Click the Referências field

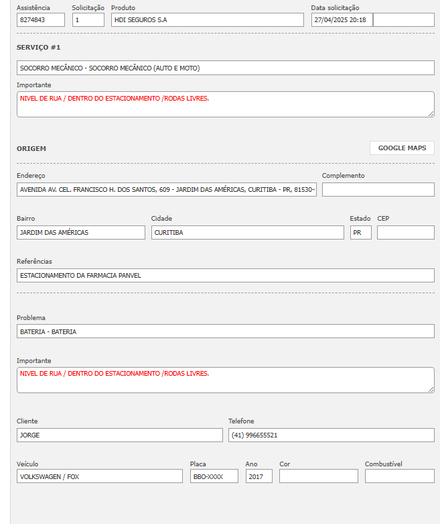click(x=225, y=275)
